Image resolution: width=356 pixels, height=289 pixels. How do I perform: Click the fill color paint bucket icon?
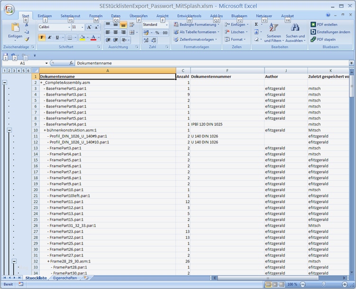point(82,38)
